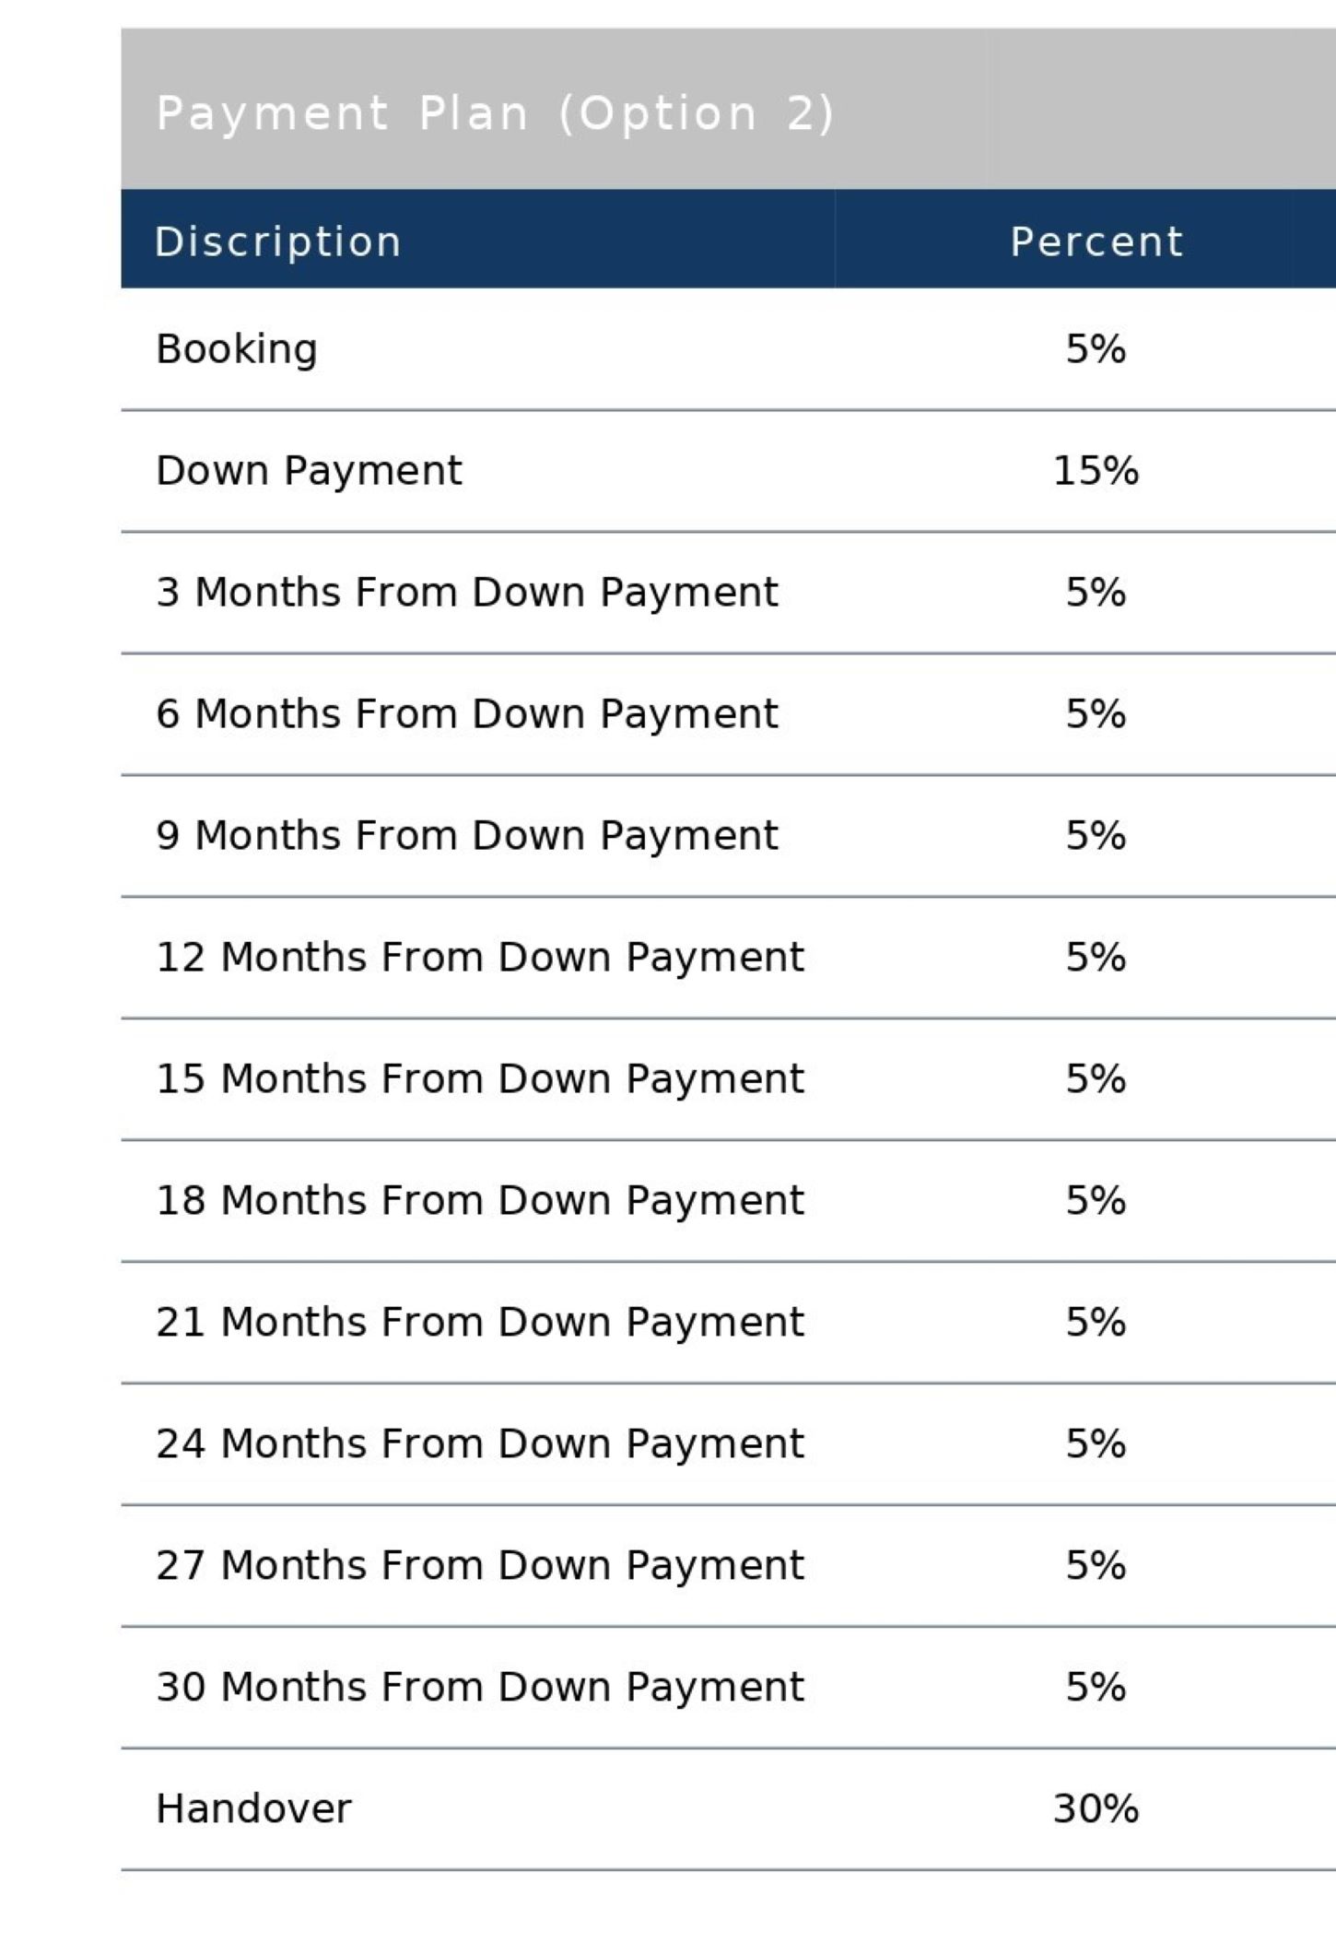This screenshot has width=1336, height=1943.
Task: Select "27 Months From Down Payment" text
Action: (480, 1566)
